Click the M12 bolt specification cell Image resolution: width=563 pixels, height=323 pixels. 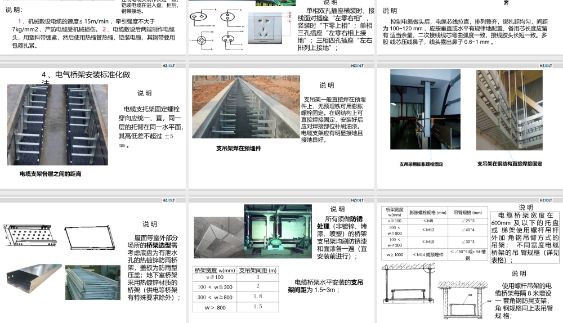click(x=428, y=230)
